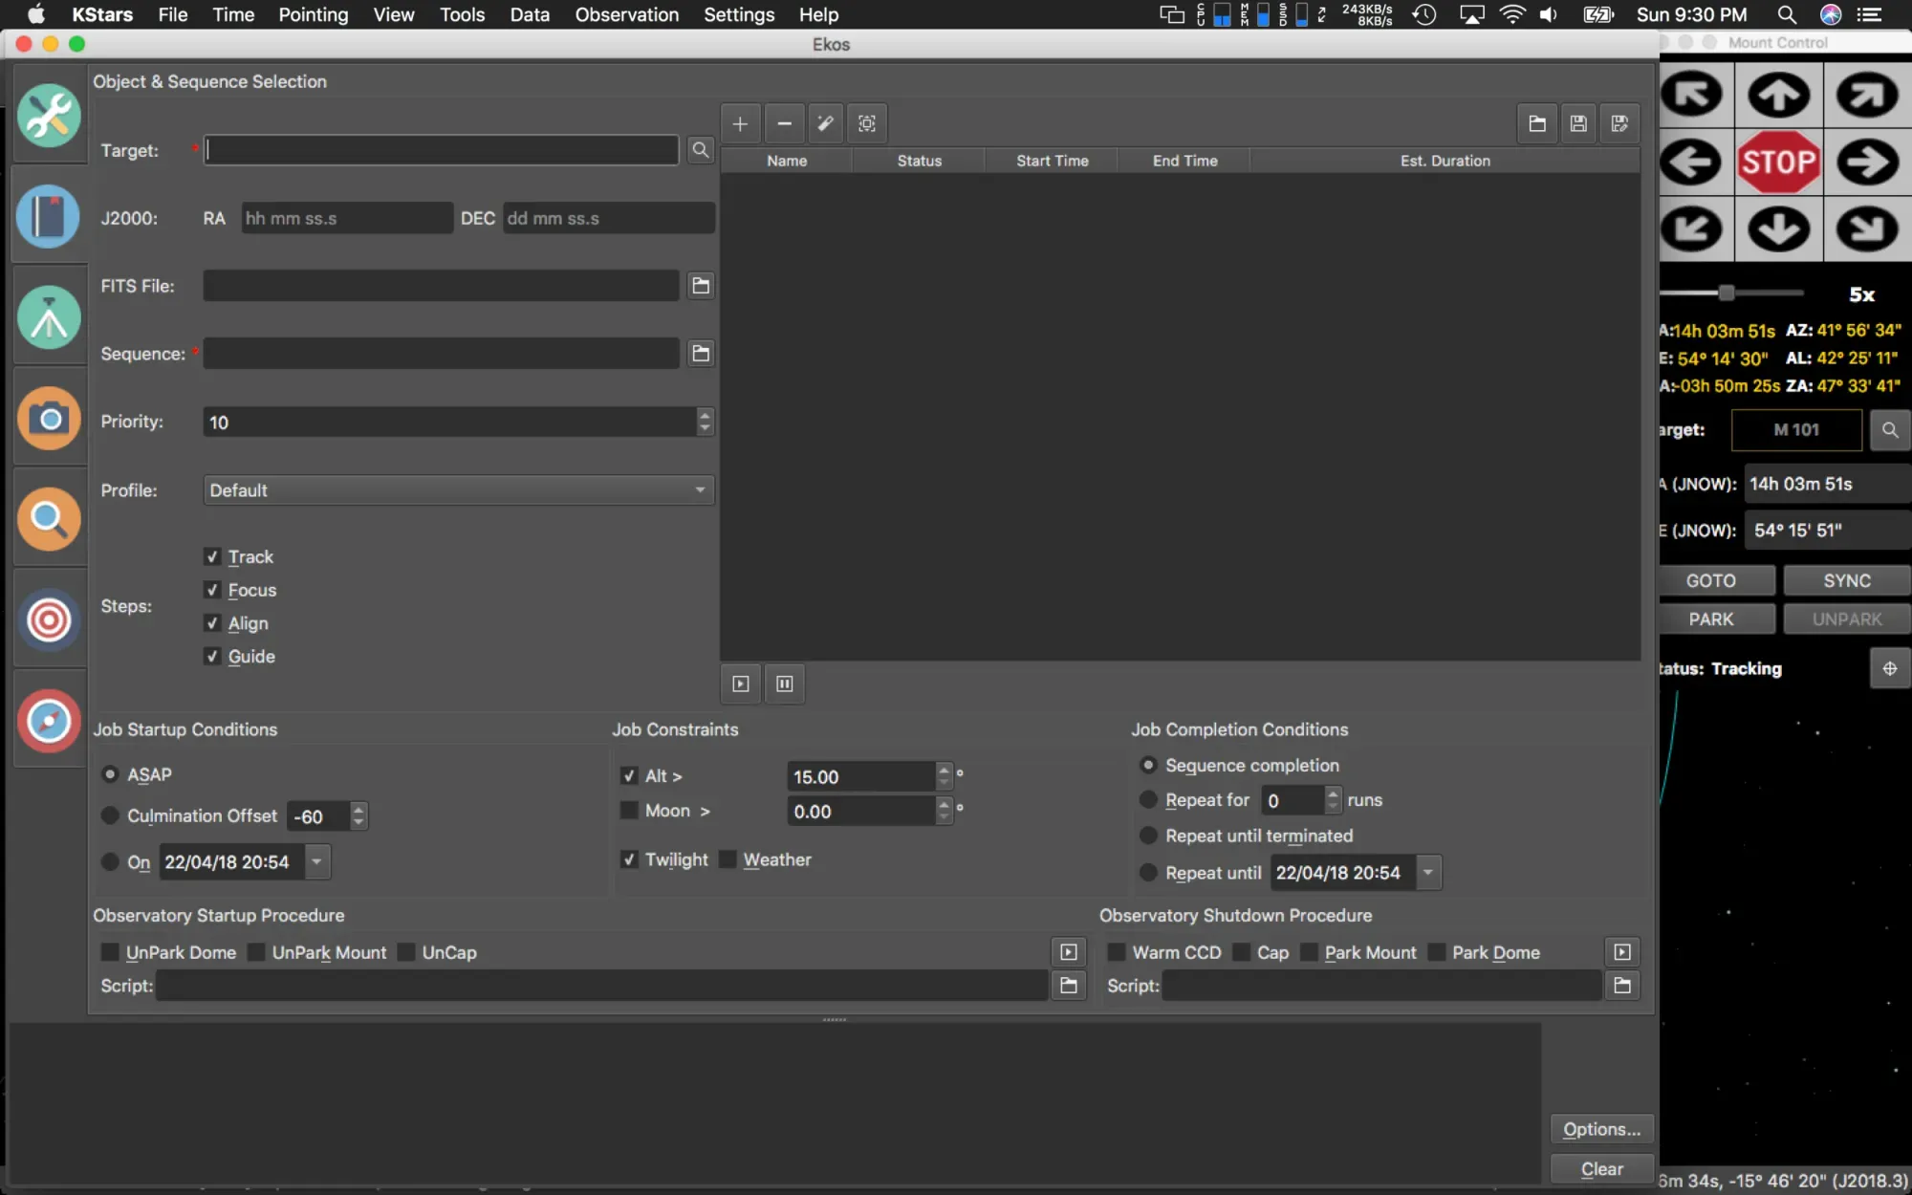This screenshot has height=1195, width=1912.
Task: Select the Culmination Offset startup condition
Action: pos(111,815)
